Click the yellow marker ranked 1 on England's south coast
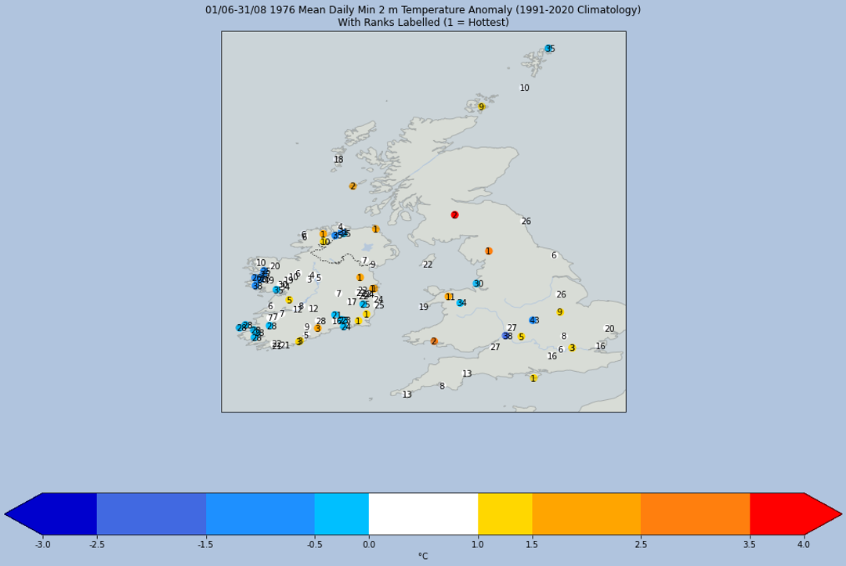 click(533, 378)
